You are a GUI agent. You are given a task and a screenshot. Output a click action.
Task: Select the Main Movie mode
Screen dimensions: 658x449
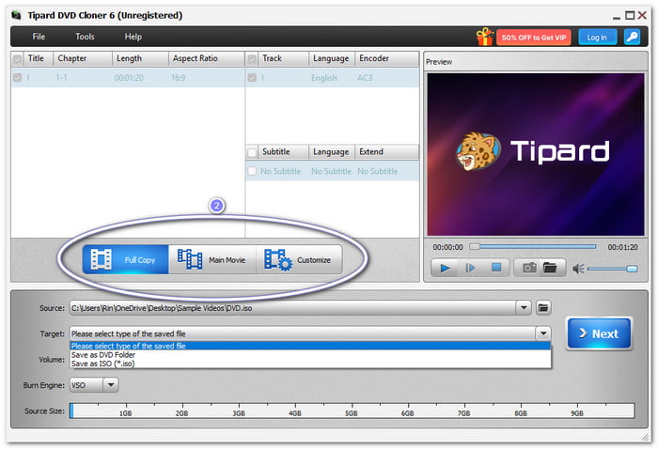(x=211, y=259)
